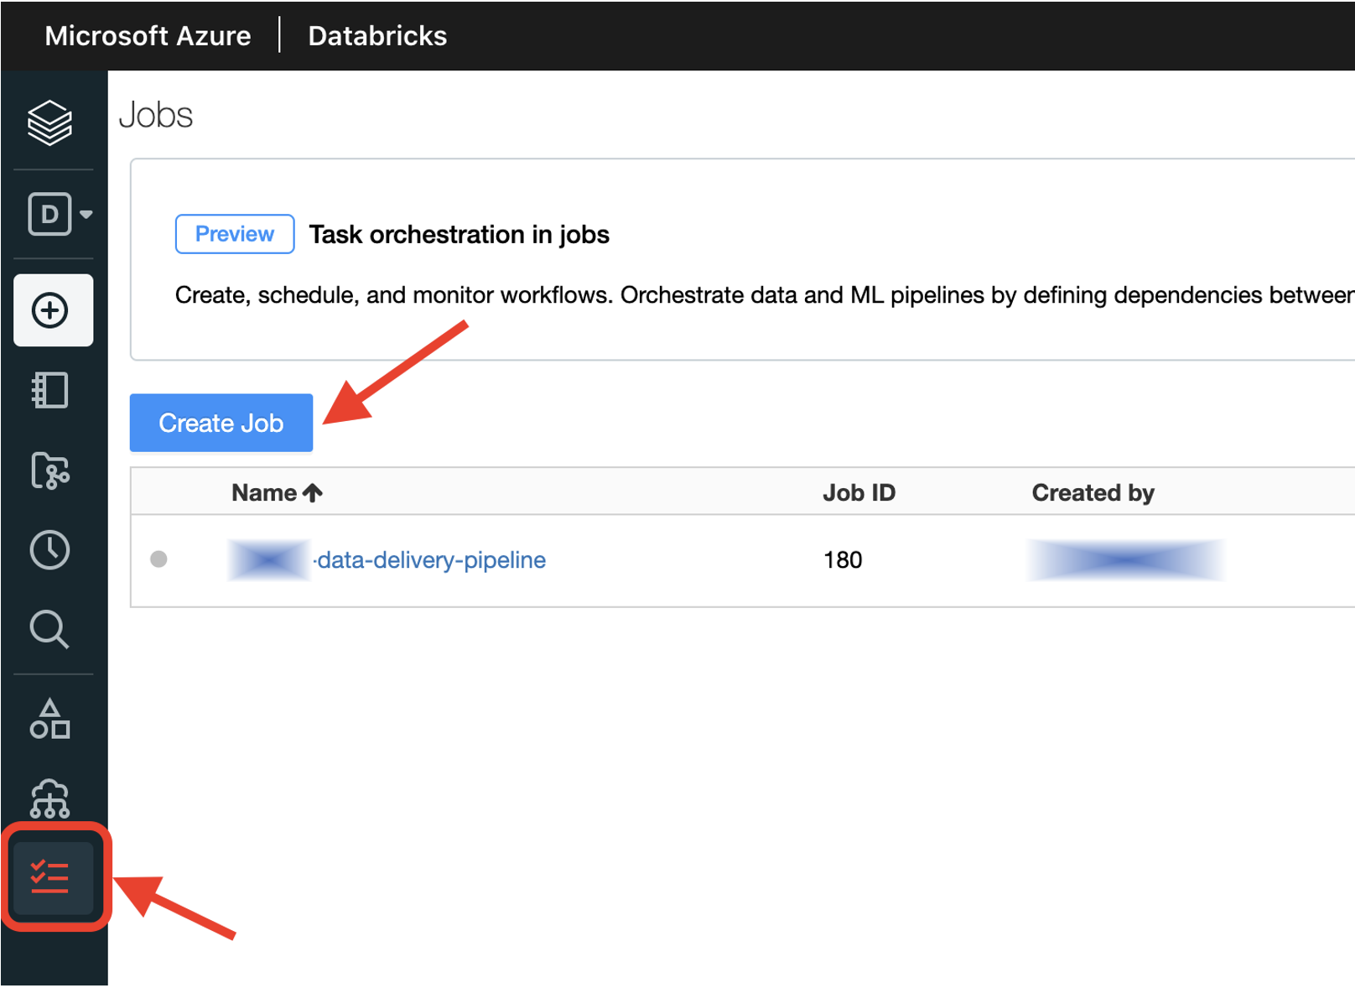Viewport: 1355px width, 988px height.
Task: Open the Databricks home via logo icon
Action: tap(50, 124)
